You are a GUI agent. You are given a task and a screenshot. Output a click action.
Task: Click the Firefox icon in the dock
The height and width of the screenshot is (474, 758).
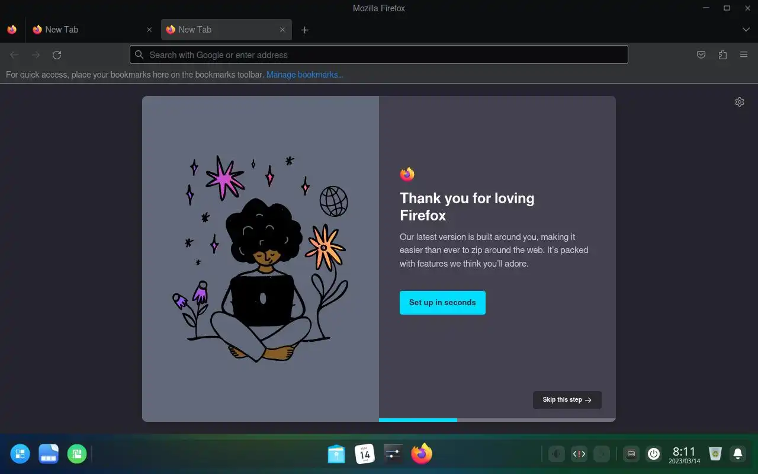(x=422, y=454)
